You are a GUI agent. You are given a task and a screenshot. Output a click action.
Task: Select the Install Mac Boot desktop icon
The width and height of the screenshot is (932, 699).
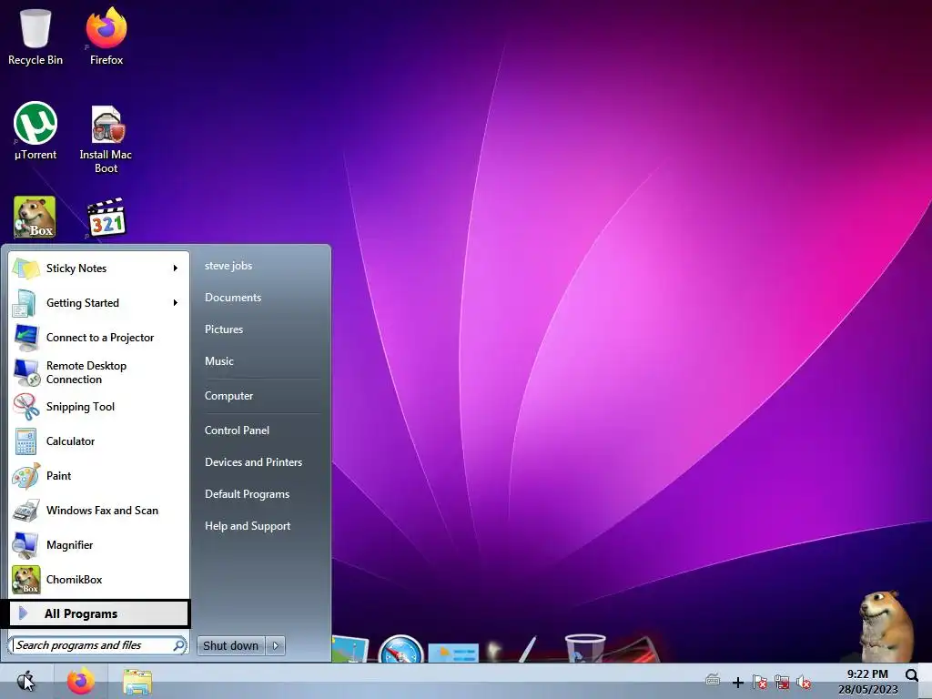tap(106, 139)
